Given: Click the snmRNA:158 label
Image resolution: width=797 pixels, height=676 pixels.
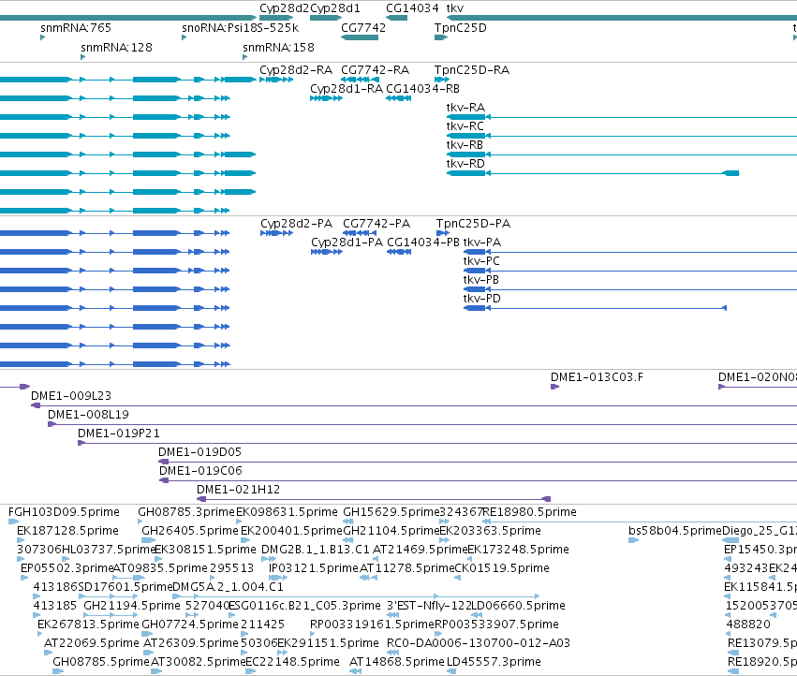Looking at the screenshot, I should click(x=278, y=48).
